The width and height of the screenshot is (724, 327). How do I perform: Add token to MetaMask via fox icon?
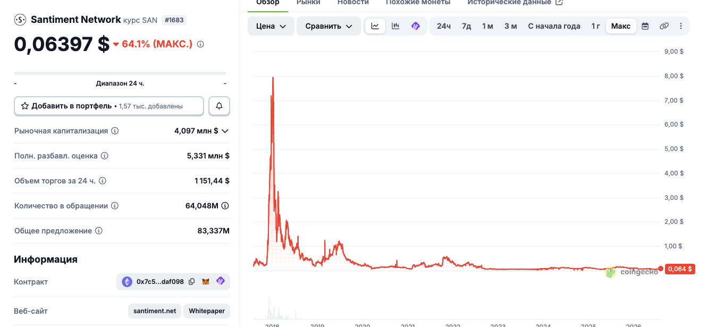coord(206,282)
